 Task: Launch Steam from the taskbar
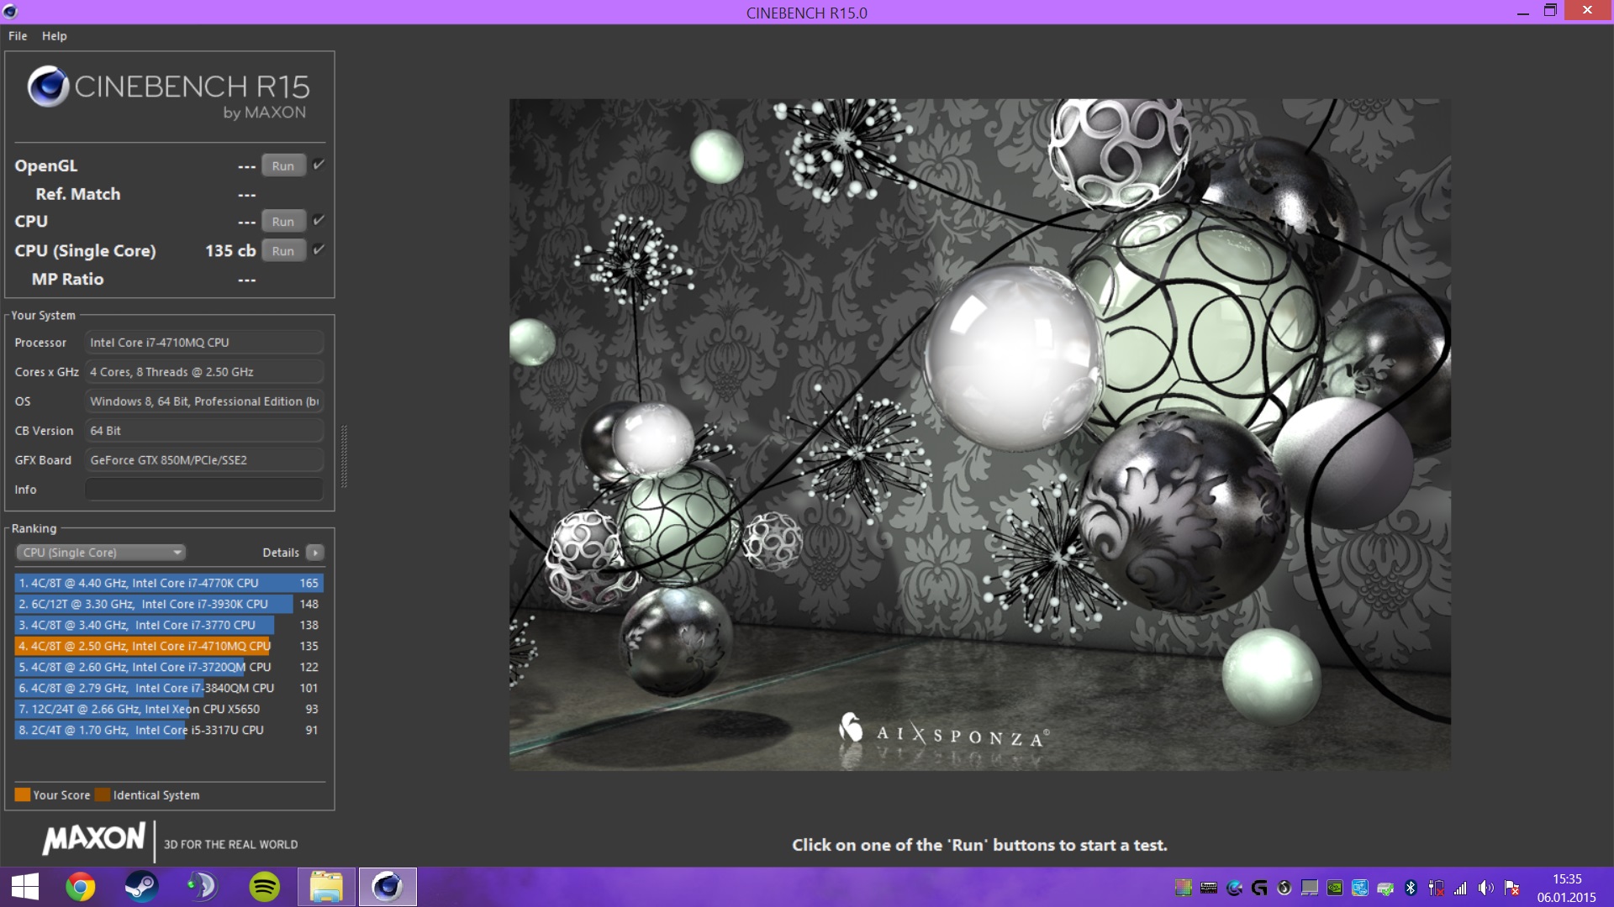pyautogui.click(x=141, y=887)
